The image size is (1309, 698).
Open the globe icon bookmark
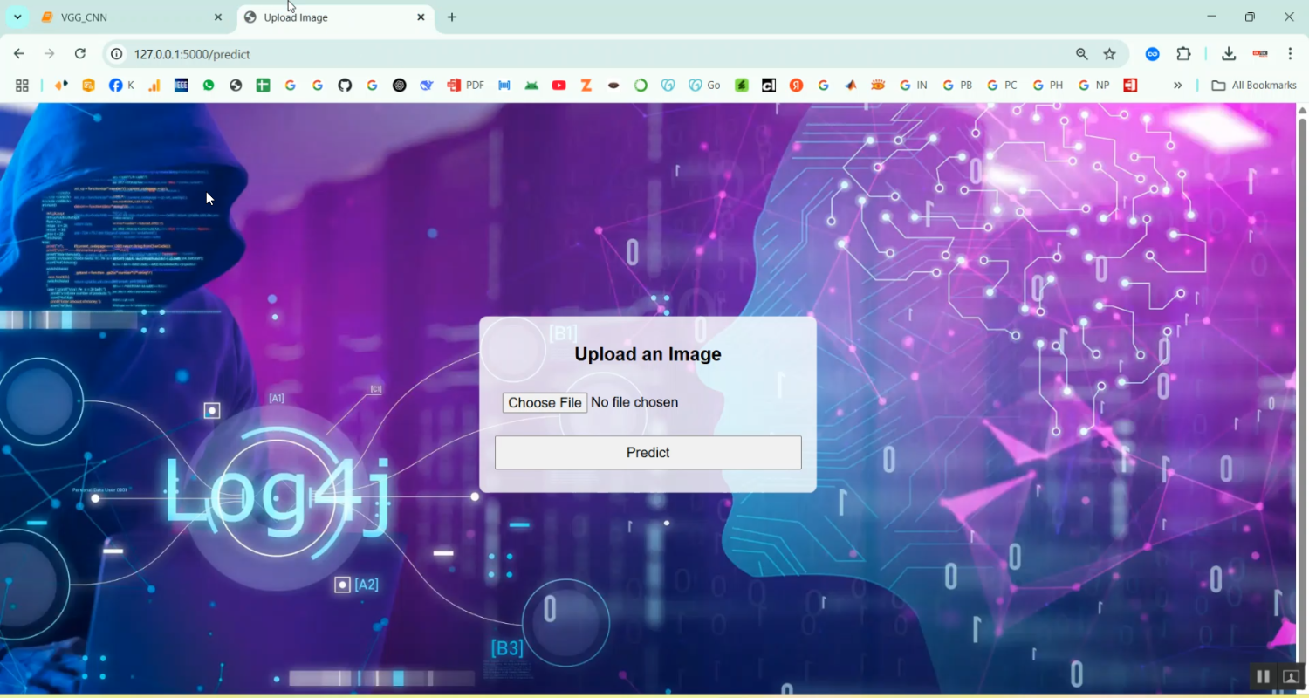pos(236,86)
